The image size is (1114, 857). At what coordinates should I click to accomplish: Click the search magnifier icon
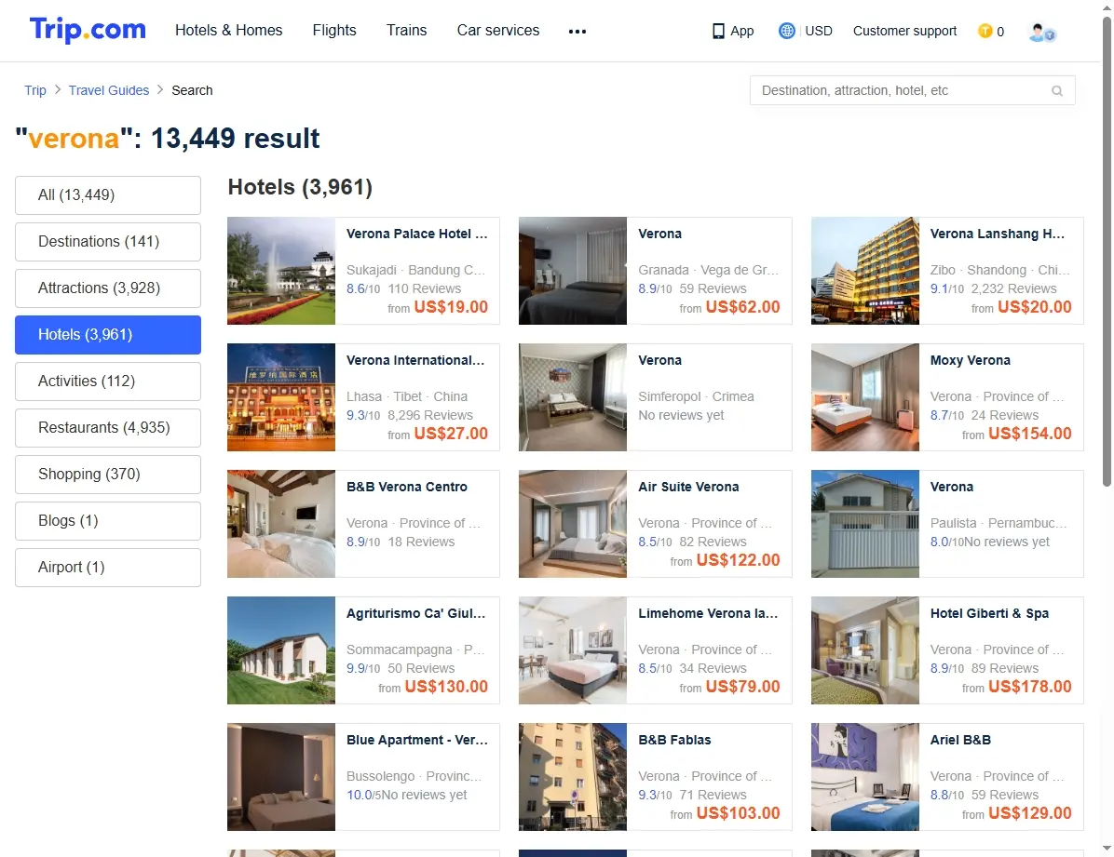coord(1057,91)
